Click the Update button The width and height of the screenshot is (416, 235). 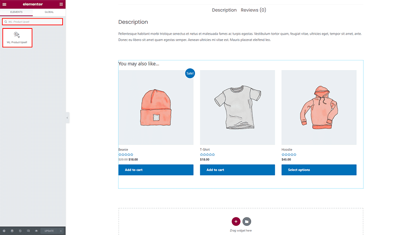[49, 231]
